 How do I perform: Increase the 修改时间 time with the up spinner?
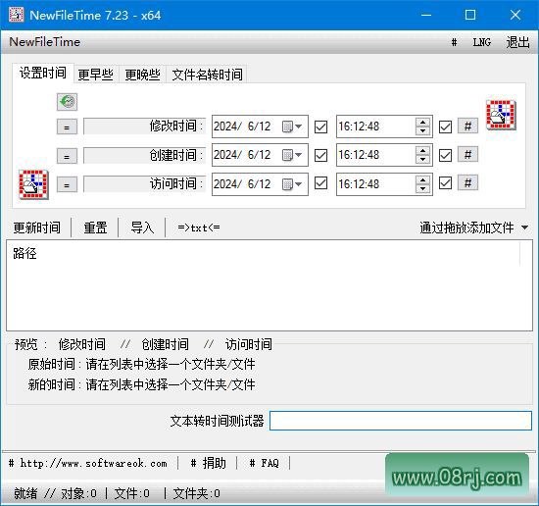tap(422, 123)
